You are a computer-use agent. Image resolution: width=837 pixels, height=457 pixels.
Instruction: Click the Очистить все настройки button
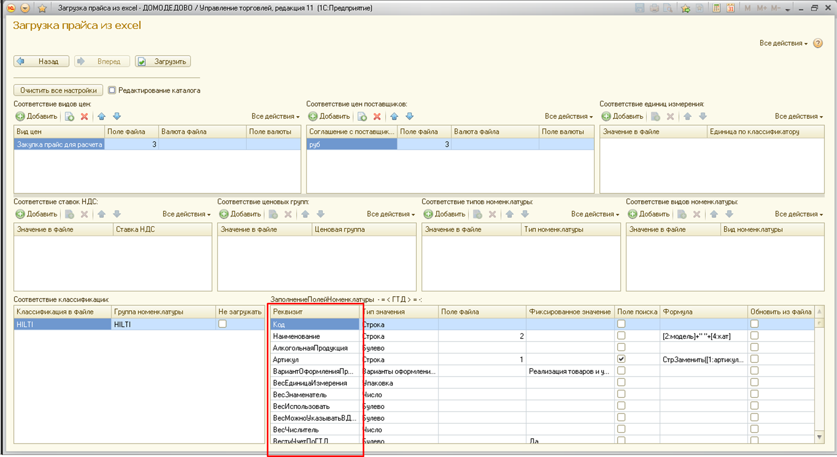pos(58,90)
